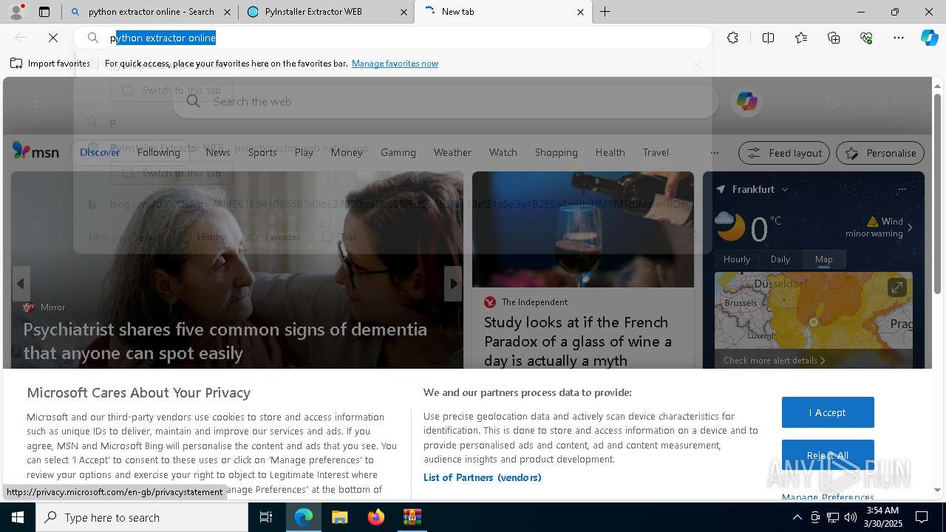Viewport: 946px width, 532px height.
Task: Launch Firefox from taskbar
Action: (375, 517)
